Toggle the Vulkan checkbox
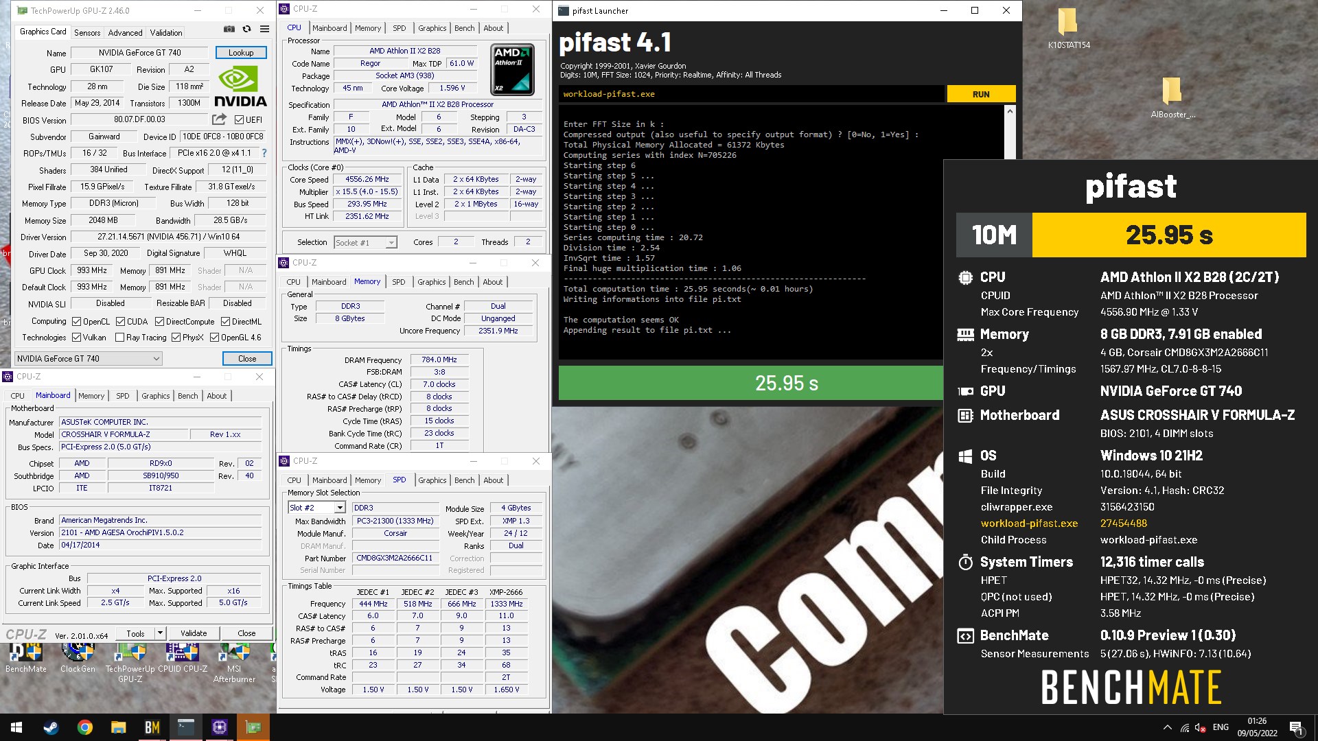This screenshot has height=741, width=1318. (77, 337)
